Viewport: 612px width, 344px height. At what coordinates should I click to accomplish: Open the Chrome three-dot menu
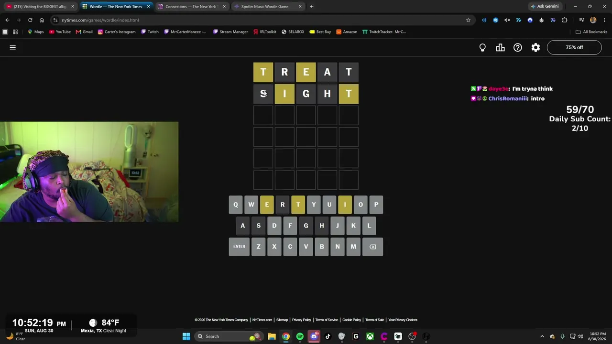click(605, 20)
